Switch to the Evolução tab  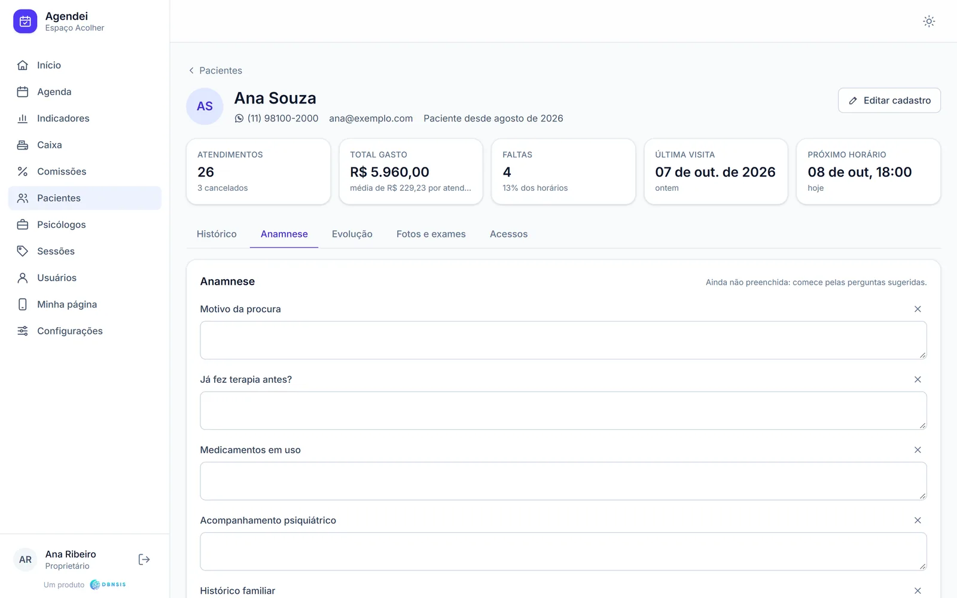coord(352,234)
